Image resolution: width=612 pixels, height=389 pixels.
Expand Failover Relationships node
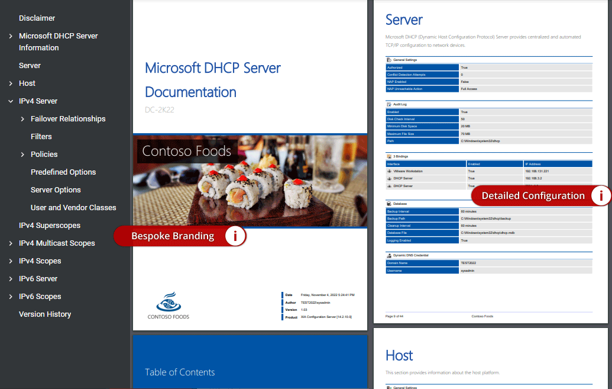(22, 119)
